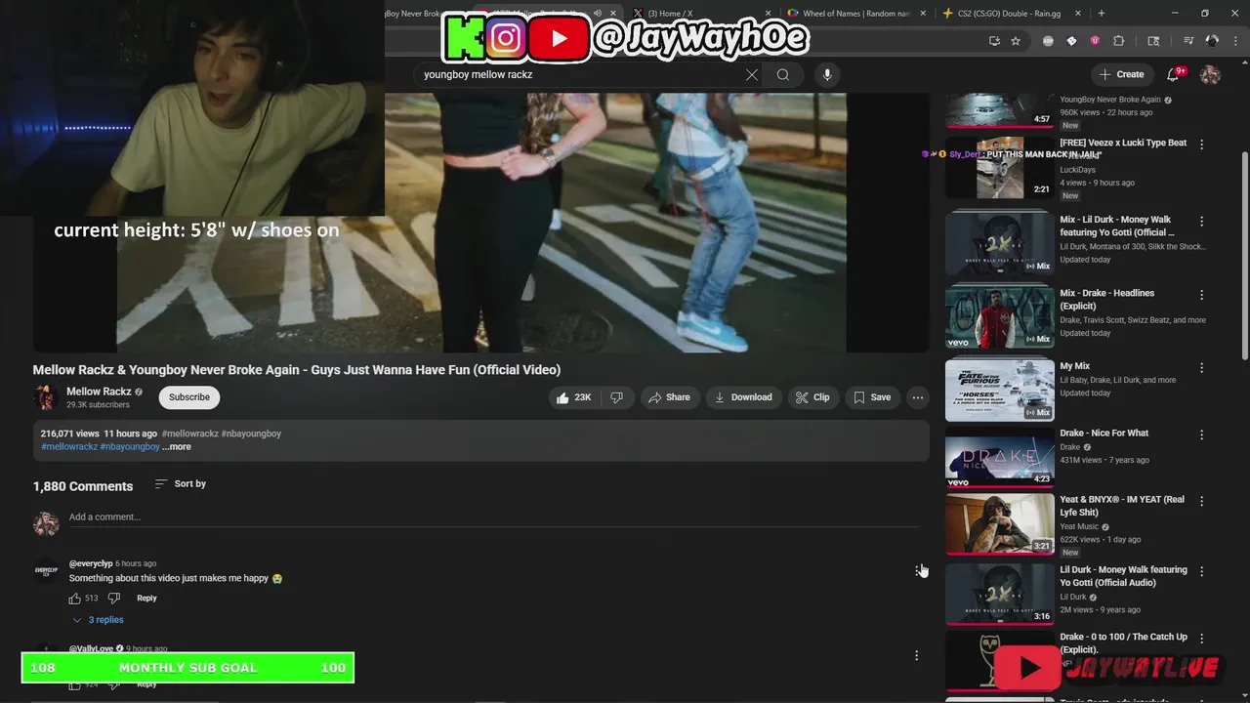
Task: Open the AdBlock Plus extension icon
Action: click(x=1048, y=41)
